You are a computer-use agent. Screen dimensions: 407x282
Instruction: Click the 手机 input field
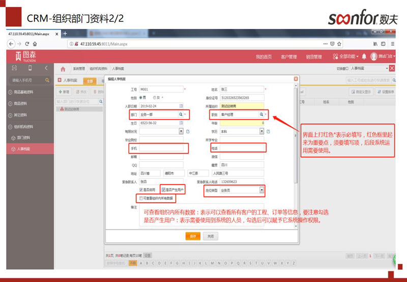click(161, 148)
